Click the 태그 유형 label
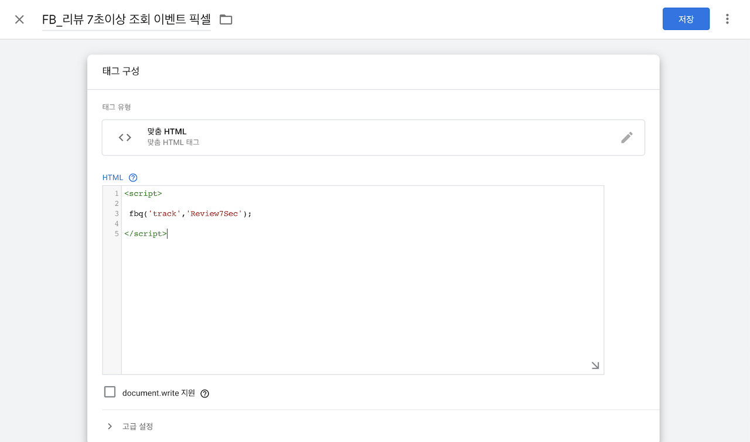Viewport: 750px width, 442px height. click(117, 107)
